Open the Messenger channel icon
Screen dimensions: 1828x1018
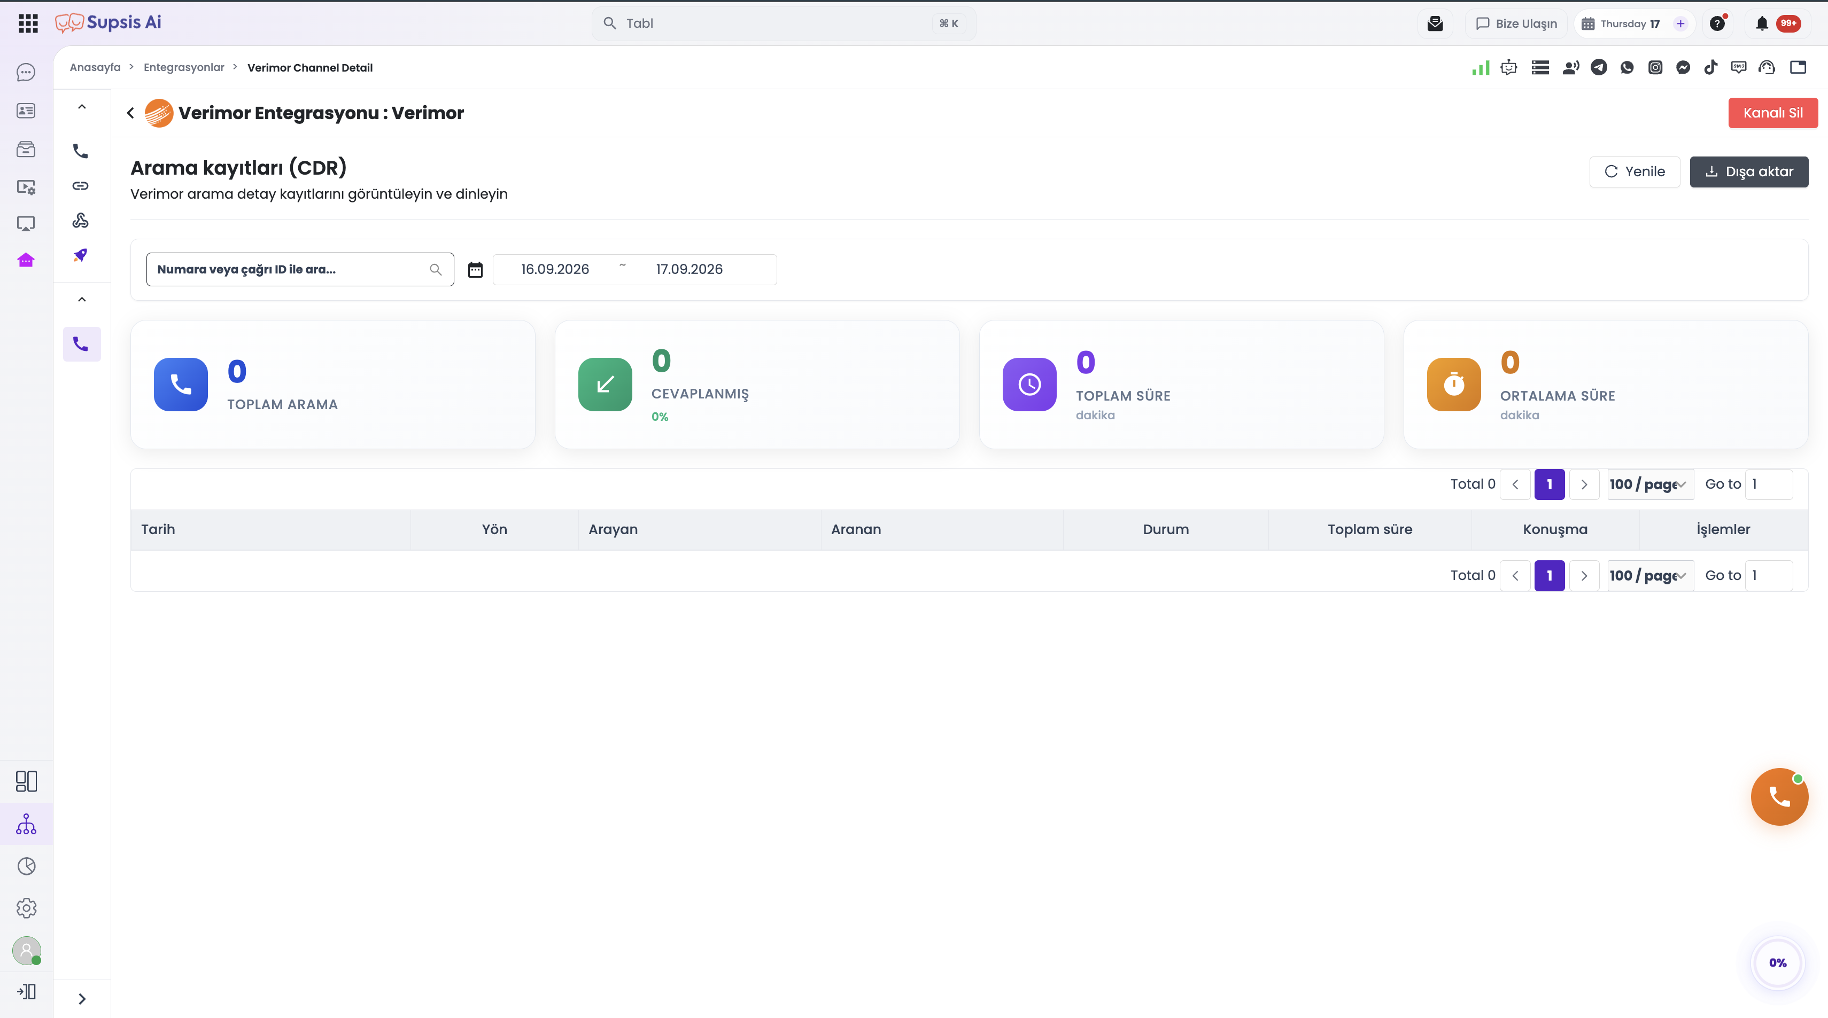tap(1683, 67)
